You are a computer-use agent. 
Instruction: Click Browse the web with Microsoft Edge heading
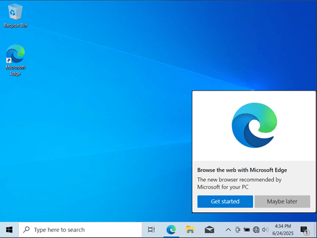tap(242, 170)
